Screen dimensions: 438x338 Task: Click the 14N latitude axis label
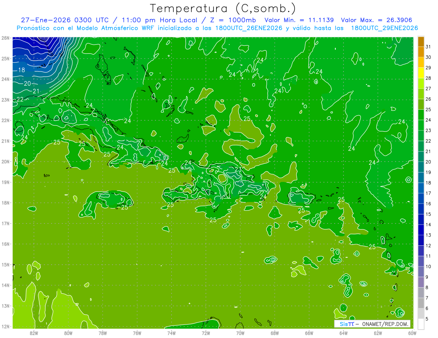5,285
